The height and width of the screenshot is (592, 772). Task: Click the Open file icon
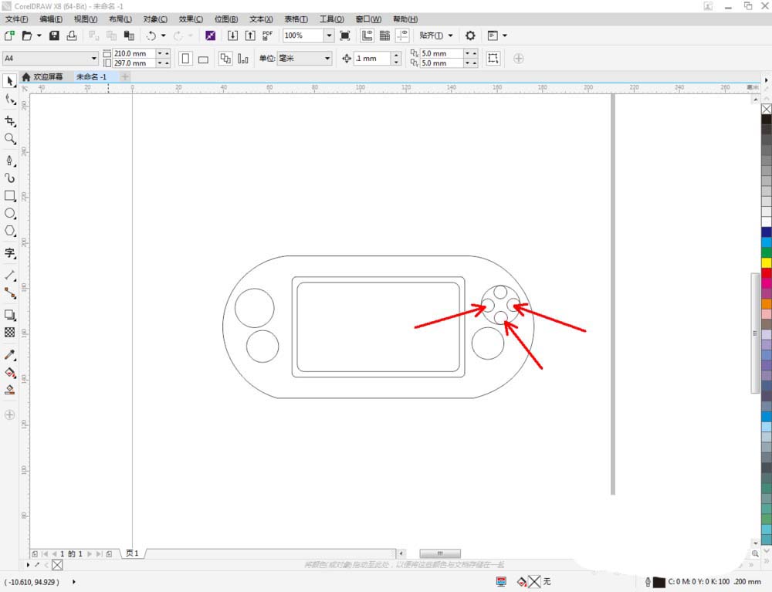27,36
